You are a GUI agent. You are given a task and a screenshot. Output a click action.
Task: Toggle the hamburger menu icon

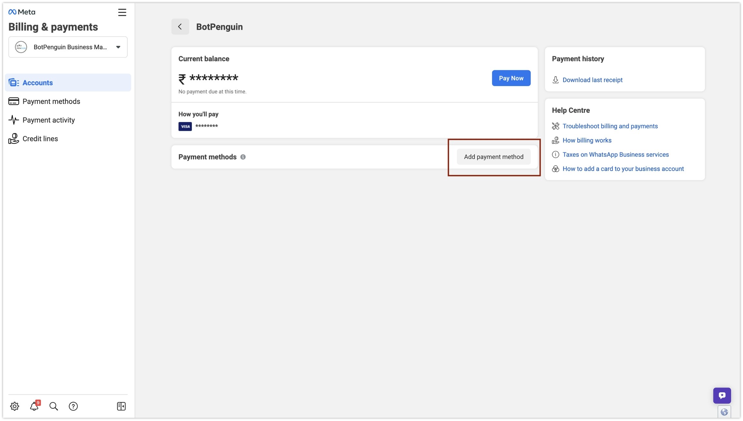[122, 12]
